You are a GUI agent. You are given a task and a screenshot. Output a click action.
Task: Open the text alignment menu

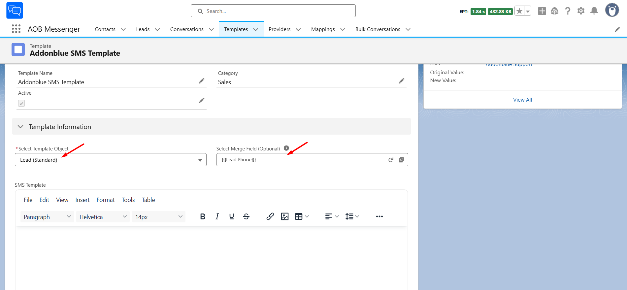[x=332, y=216]
